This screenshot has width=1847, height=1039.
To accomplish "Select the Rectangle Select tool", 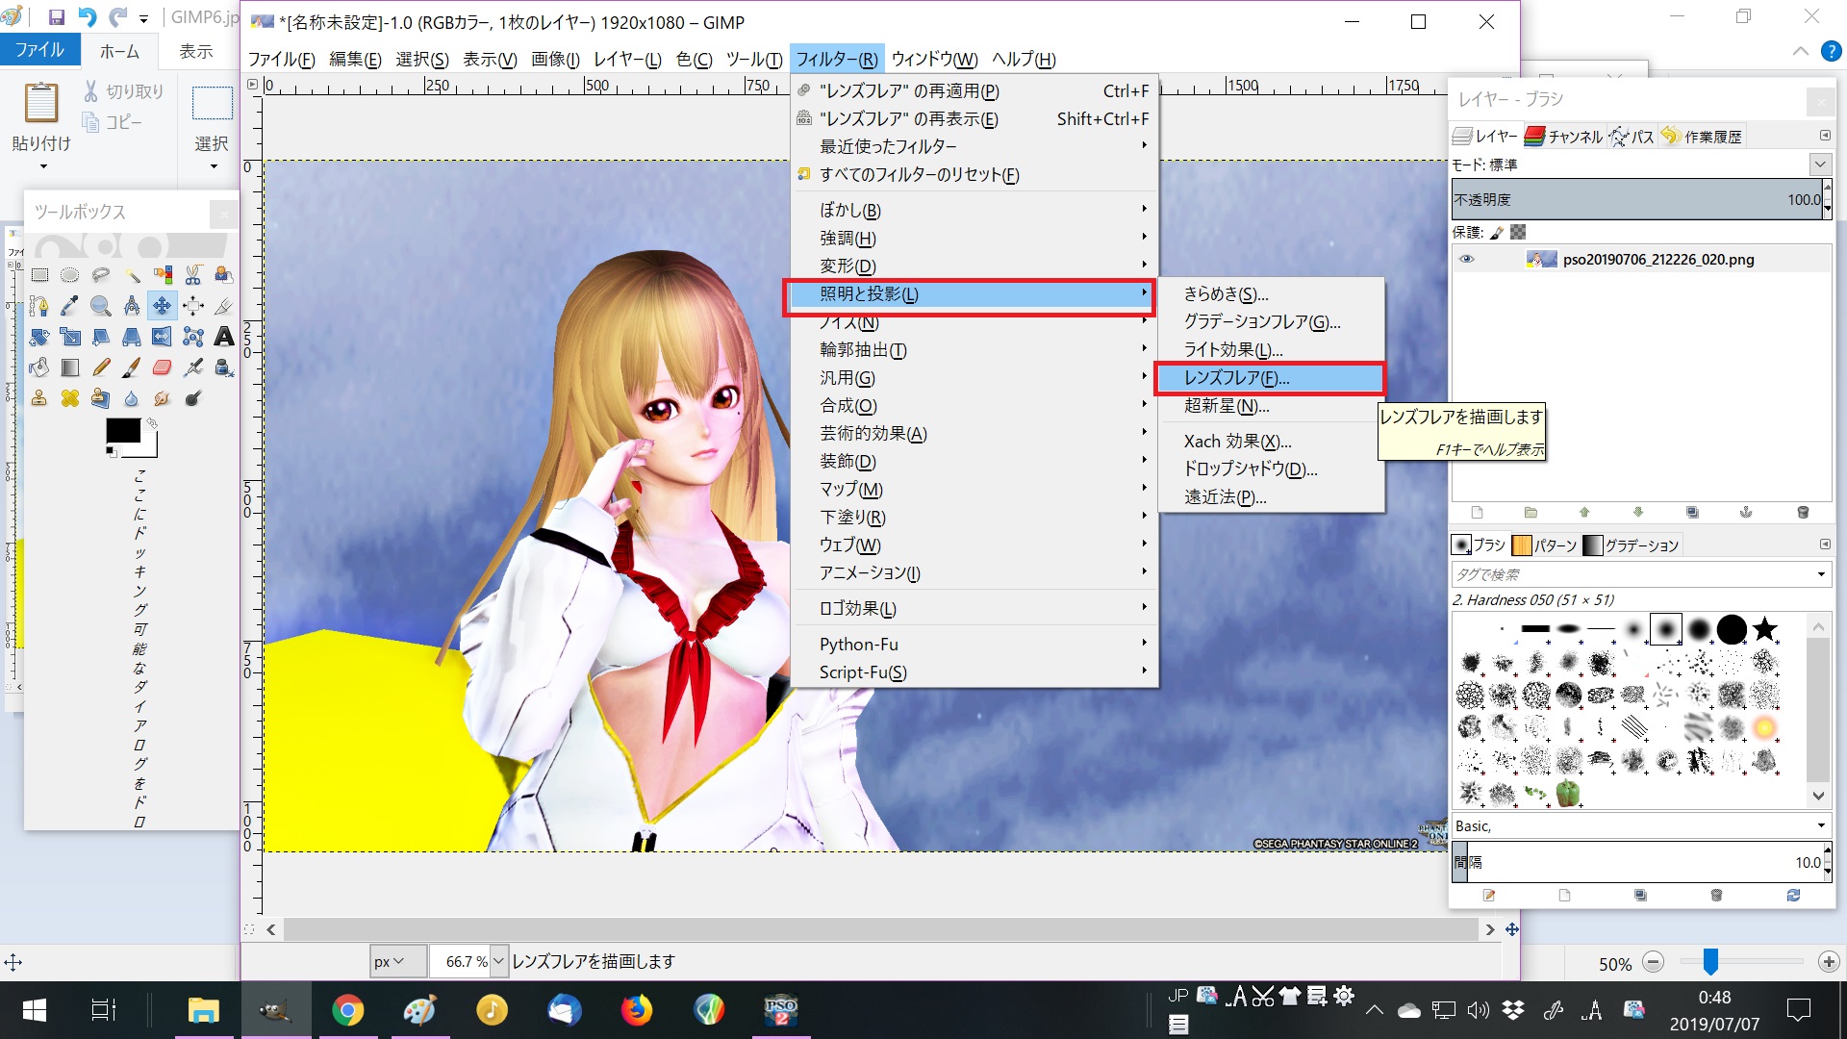I will (x=39, y=275).
